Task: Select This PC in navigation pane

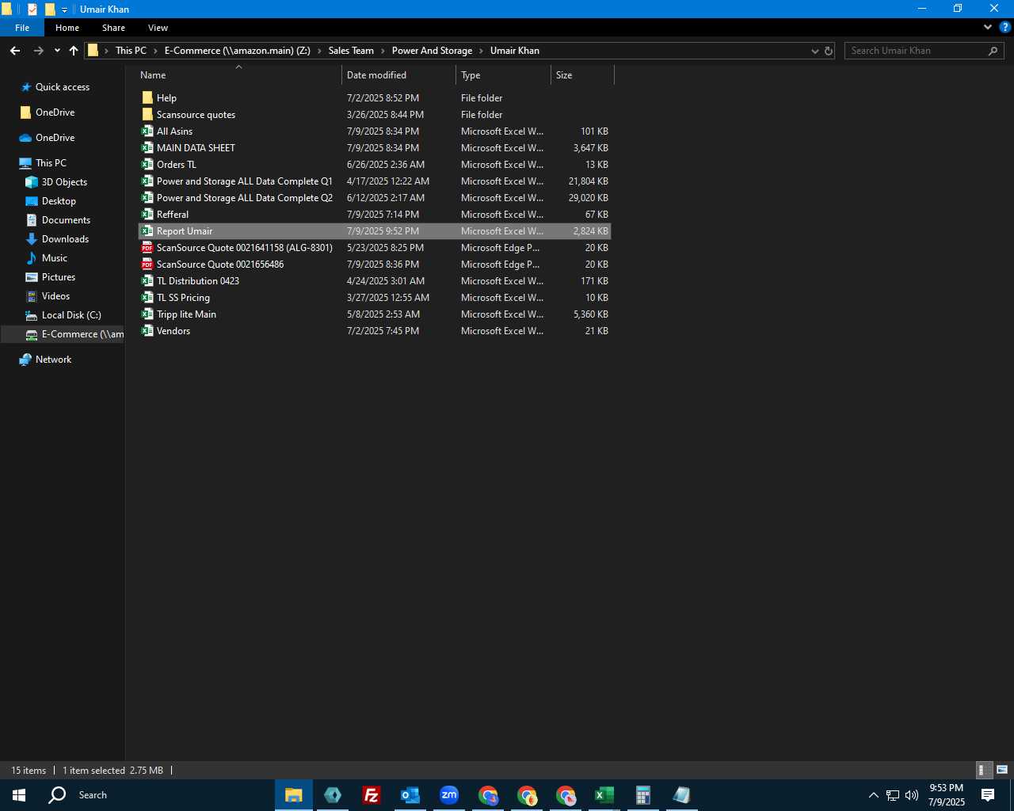Action: pyautogui.click(x=51, y=163)
